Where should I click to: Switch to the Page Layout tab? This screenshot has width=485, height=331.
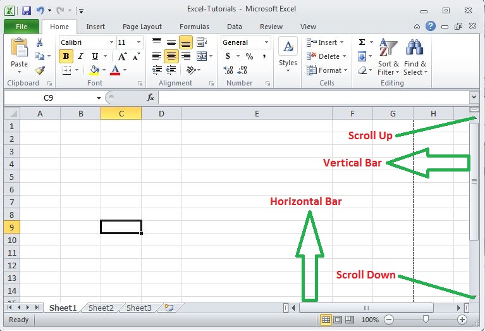[142, 27]
